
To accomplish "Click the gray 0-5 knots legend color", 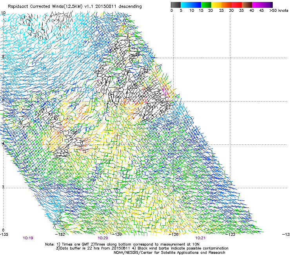I will coord(176,5).
